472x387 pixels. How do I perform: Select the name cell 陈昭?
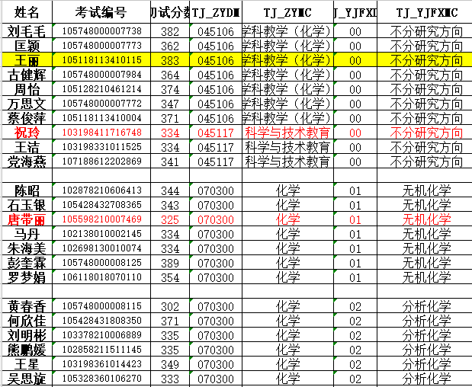(x=27, y=190)
